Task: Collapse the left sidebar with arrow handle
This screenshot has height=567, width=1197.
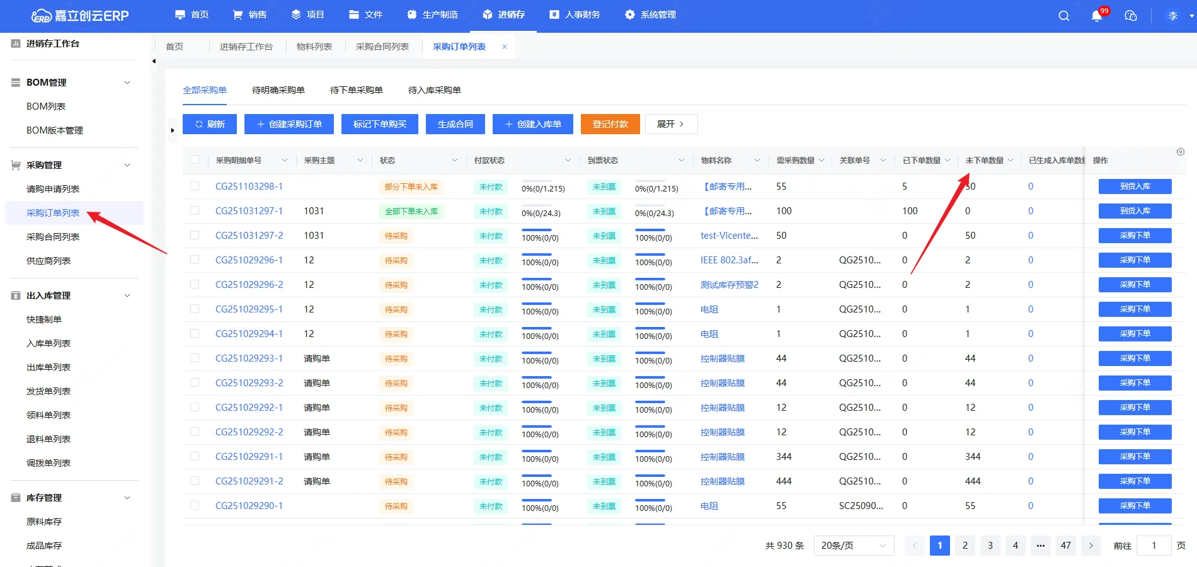Action: [x=154, y=61]
